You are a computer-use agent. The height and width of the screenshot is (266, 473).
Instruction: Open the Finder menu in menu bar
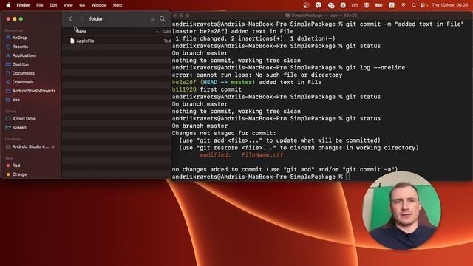pos(23,5)
